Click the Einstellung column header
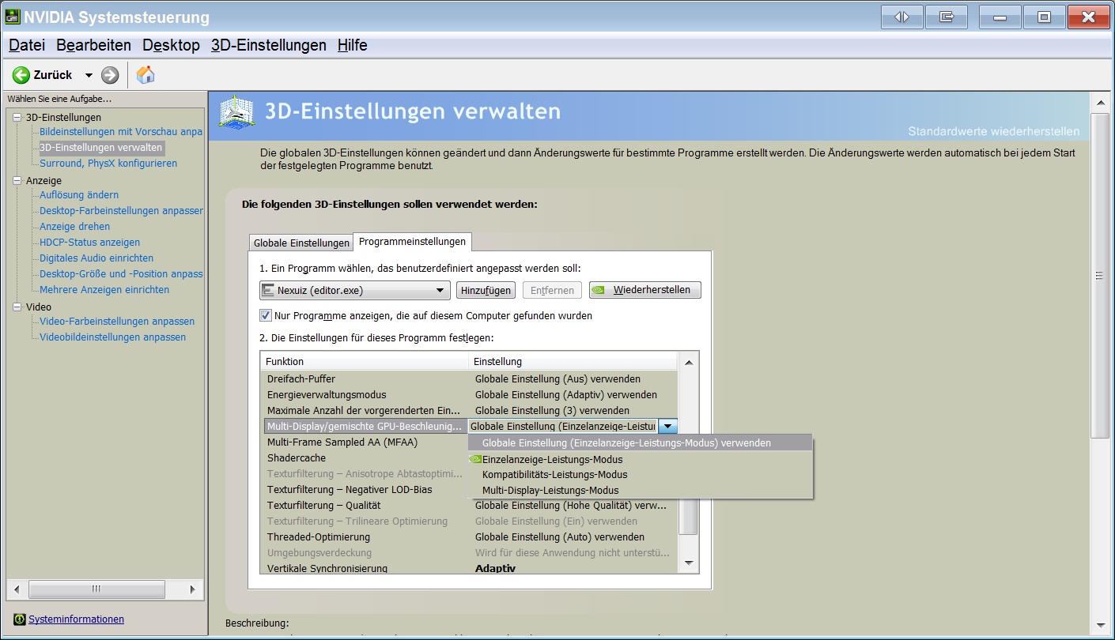 573,361
